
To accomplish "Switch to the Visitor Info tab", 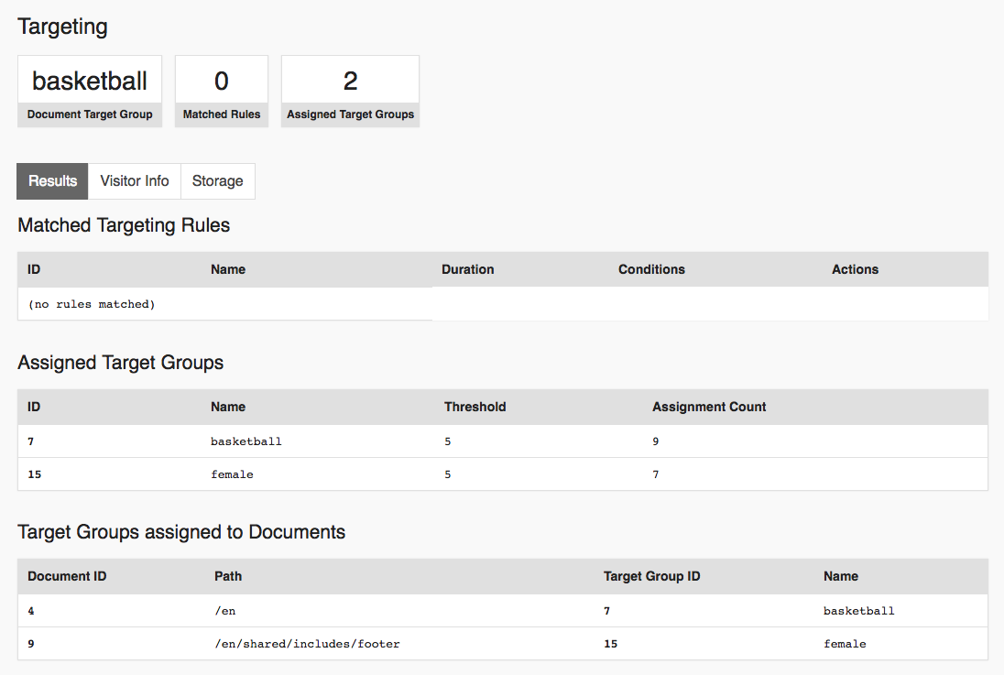I will (x=135, y=181).
